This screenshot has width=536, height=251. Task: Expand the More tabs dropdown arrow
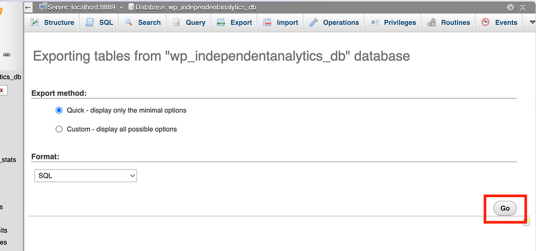pos(532,22)
